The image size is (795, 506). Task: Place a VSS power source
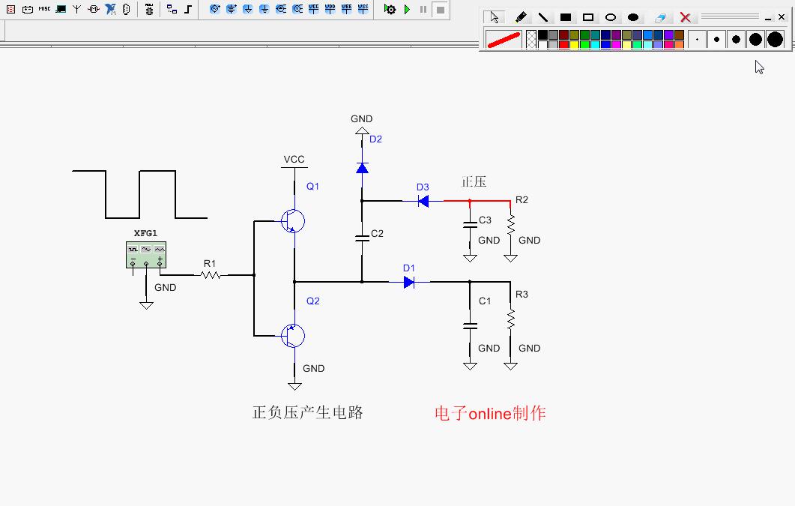[363, 9]
